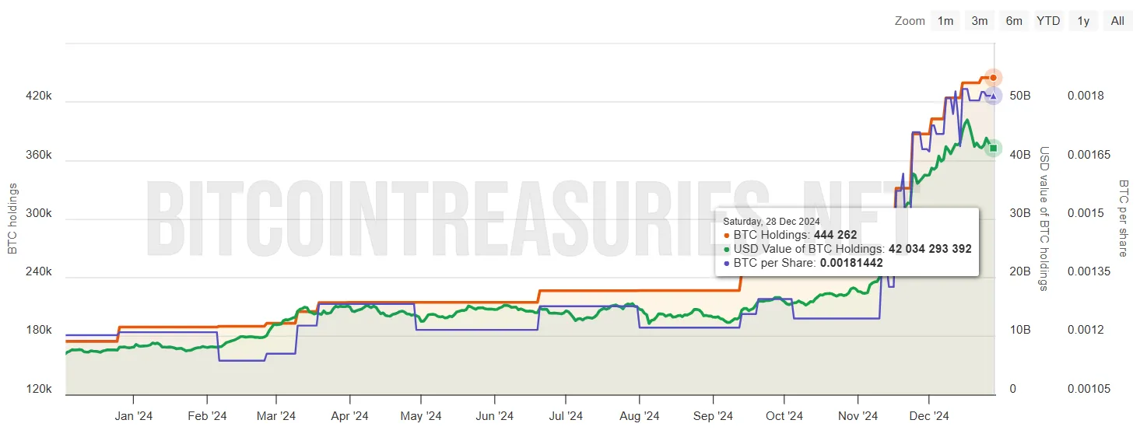The image size is (1140, 441).
Task: Click the purple BTC per Share triangle marker
Action: [993, 96]
